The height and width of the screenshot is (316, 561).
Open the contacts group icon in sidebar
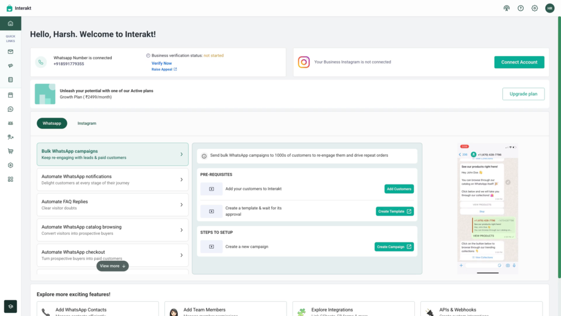click(10, 123)
